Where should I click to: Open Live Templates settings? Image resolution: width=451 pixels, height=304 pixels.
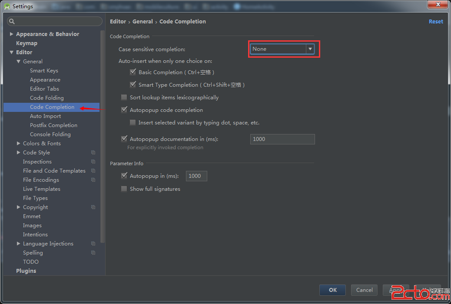coord(42,189)
